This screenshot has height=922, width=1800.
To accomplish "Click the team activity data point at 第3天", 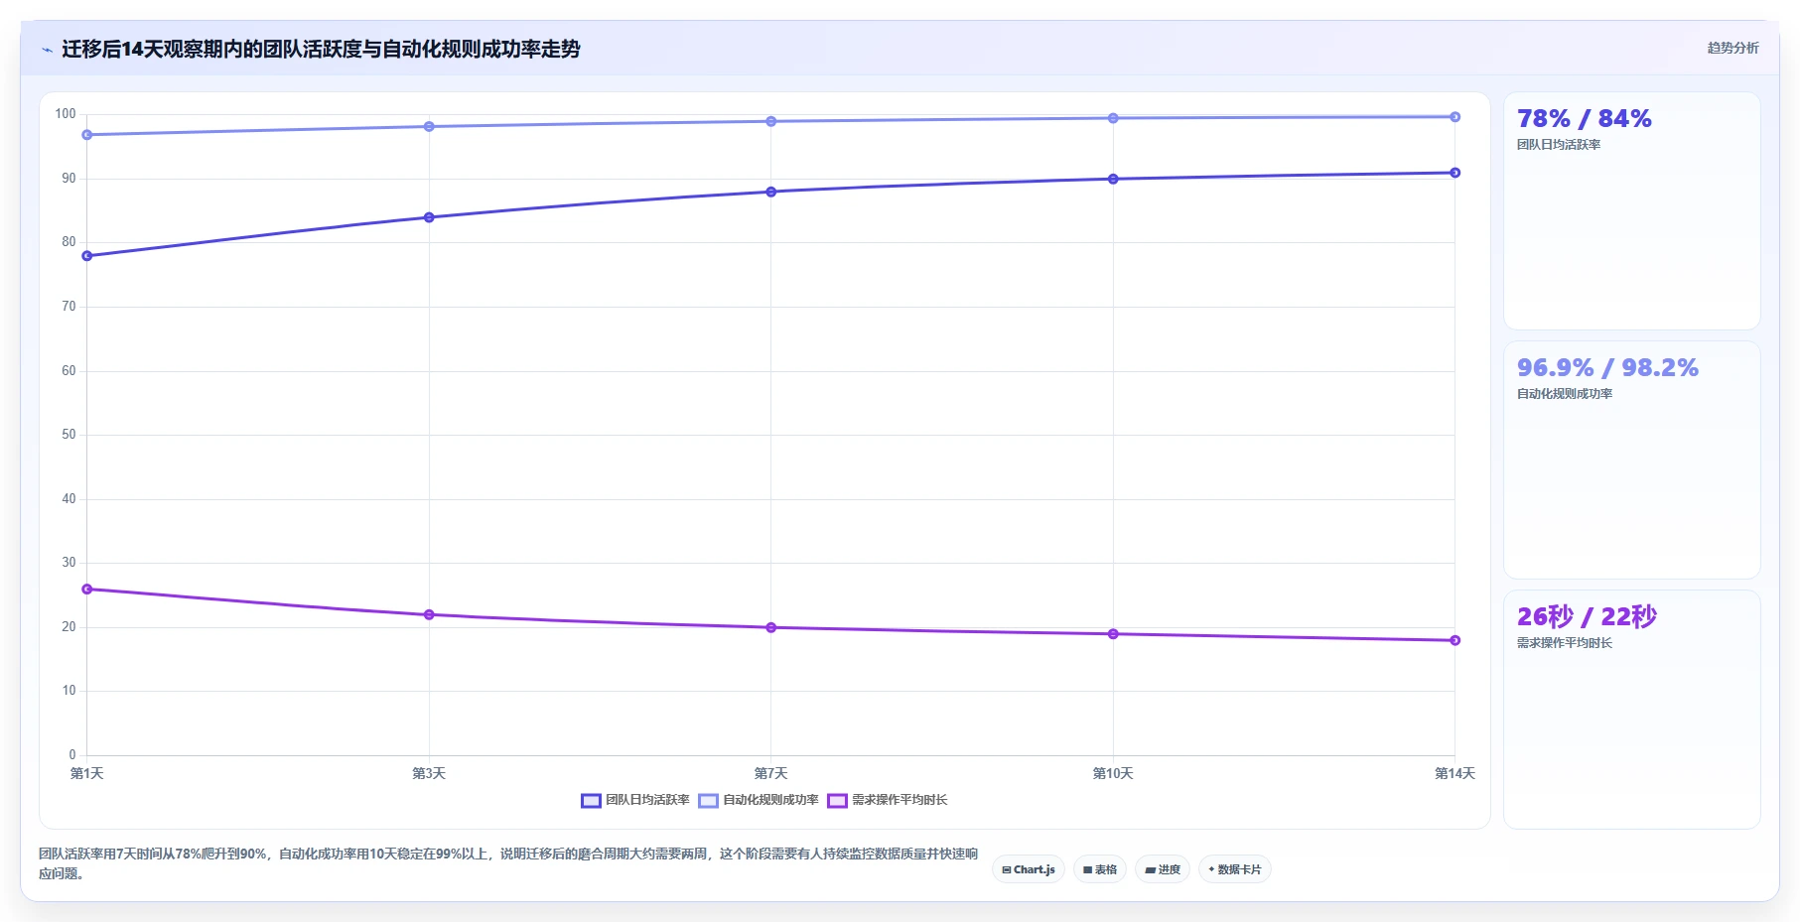I will (x=429, y=217).
